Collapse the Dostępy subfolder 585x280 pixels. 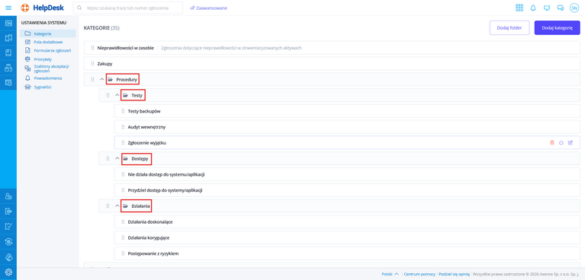[117, 158]
